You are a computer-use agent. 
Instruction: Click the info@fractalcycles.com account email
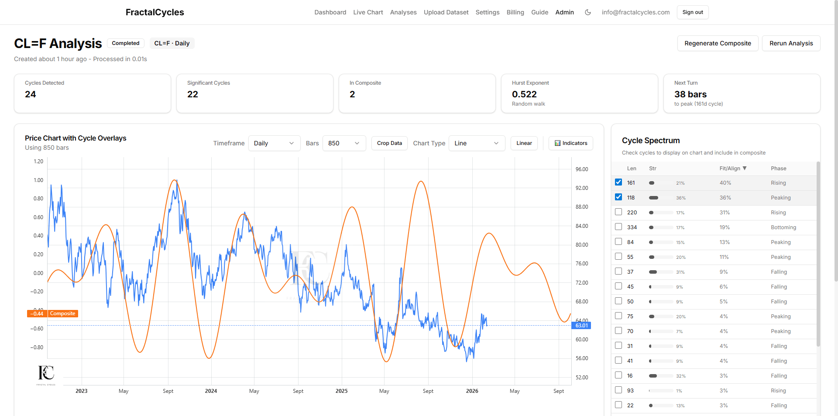(635, 12)
